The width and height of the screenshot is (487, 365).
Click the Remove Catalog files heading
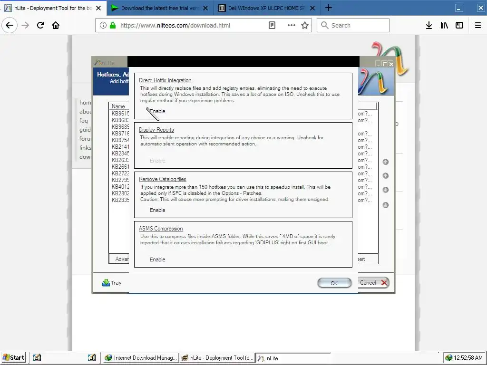[x=163, y=179]
